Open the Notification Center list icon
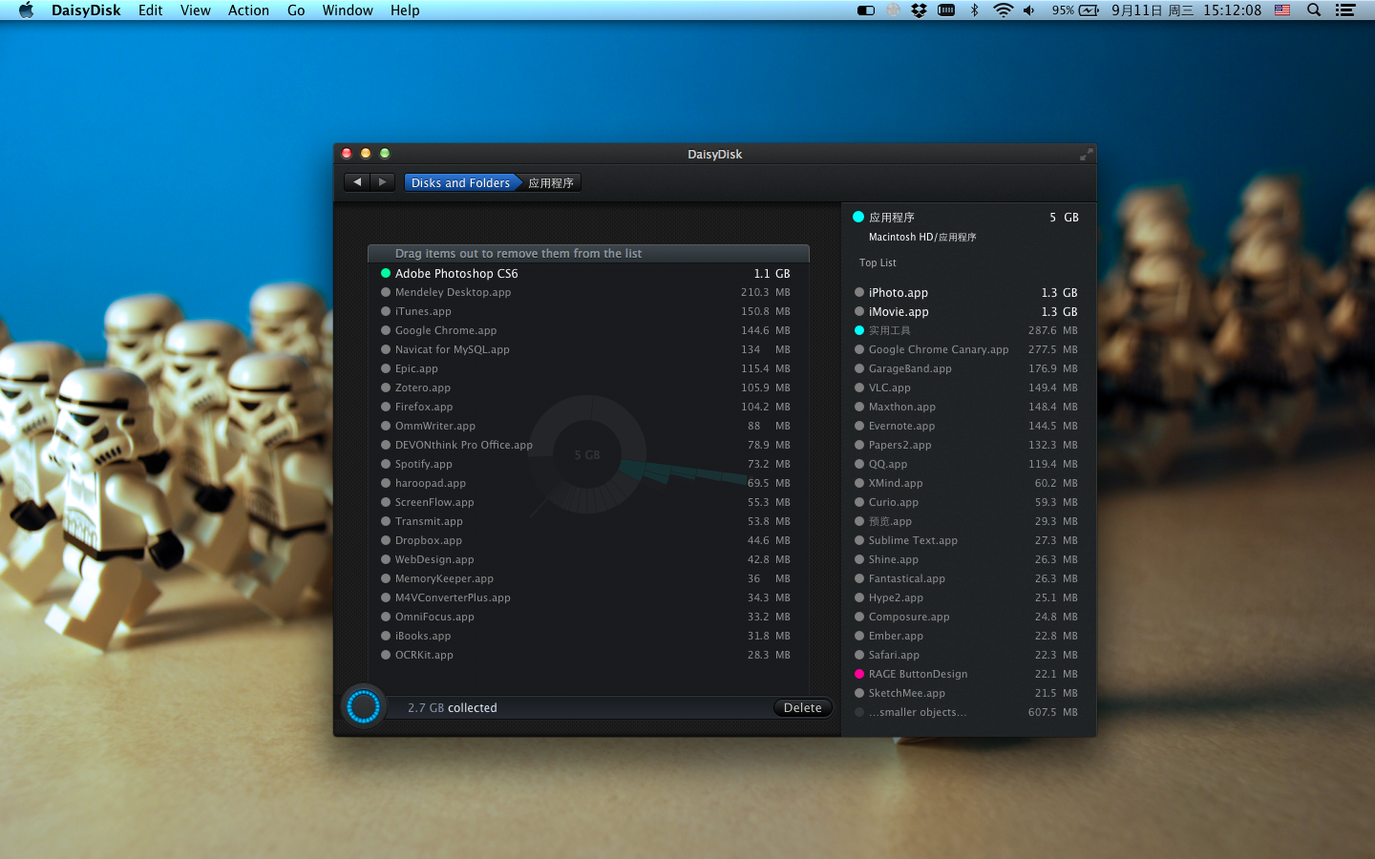Screen dimensions: 1375x859 point(1345,10)
